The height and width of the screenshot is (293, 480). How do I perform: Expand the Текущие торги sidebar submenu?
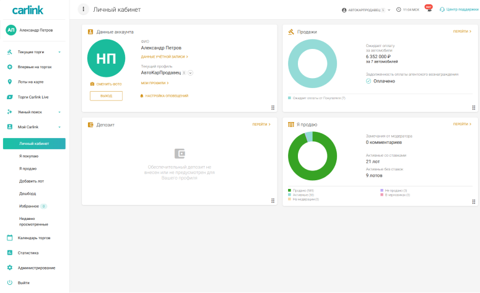click(59, 52)
